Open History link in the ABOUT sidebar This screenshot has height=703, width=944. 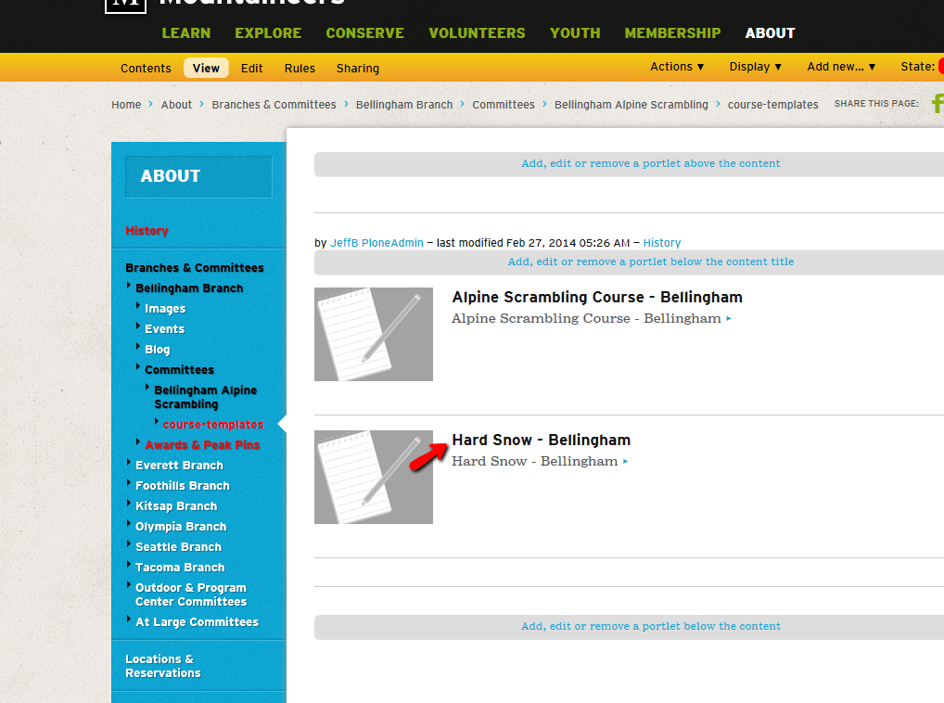pos(147,231)
